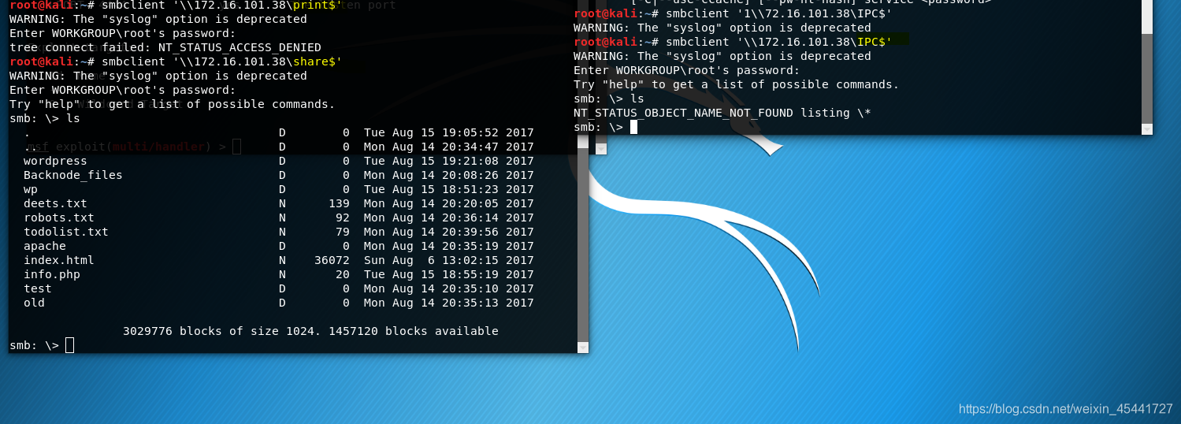
Task: Click the highlighted IPC$ text
Action: click(x=875, y=42)
